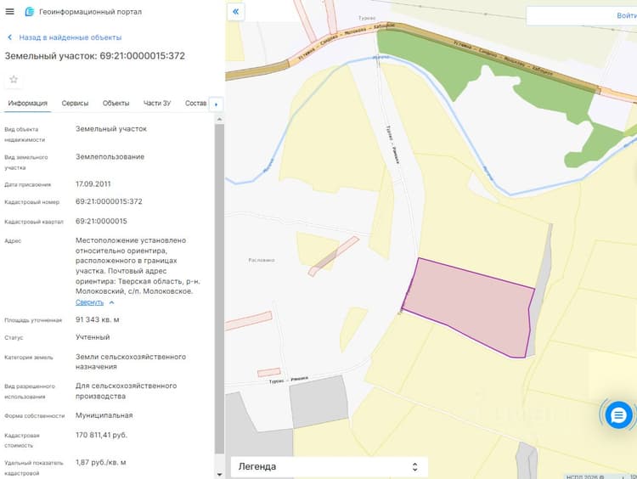
Task: Show more tabs with the right arrow
Action: click(x=216, y=104)
